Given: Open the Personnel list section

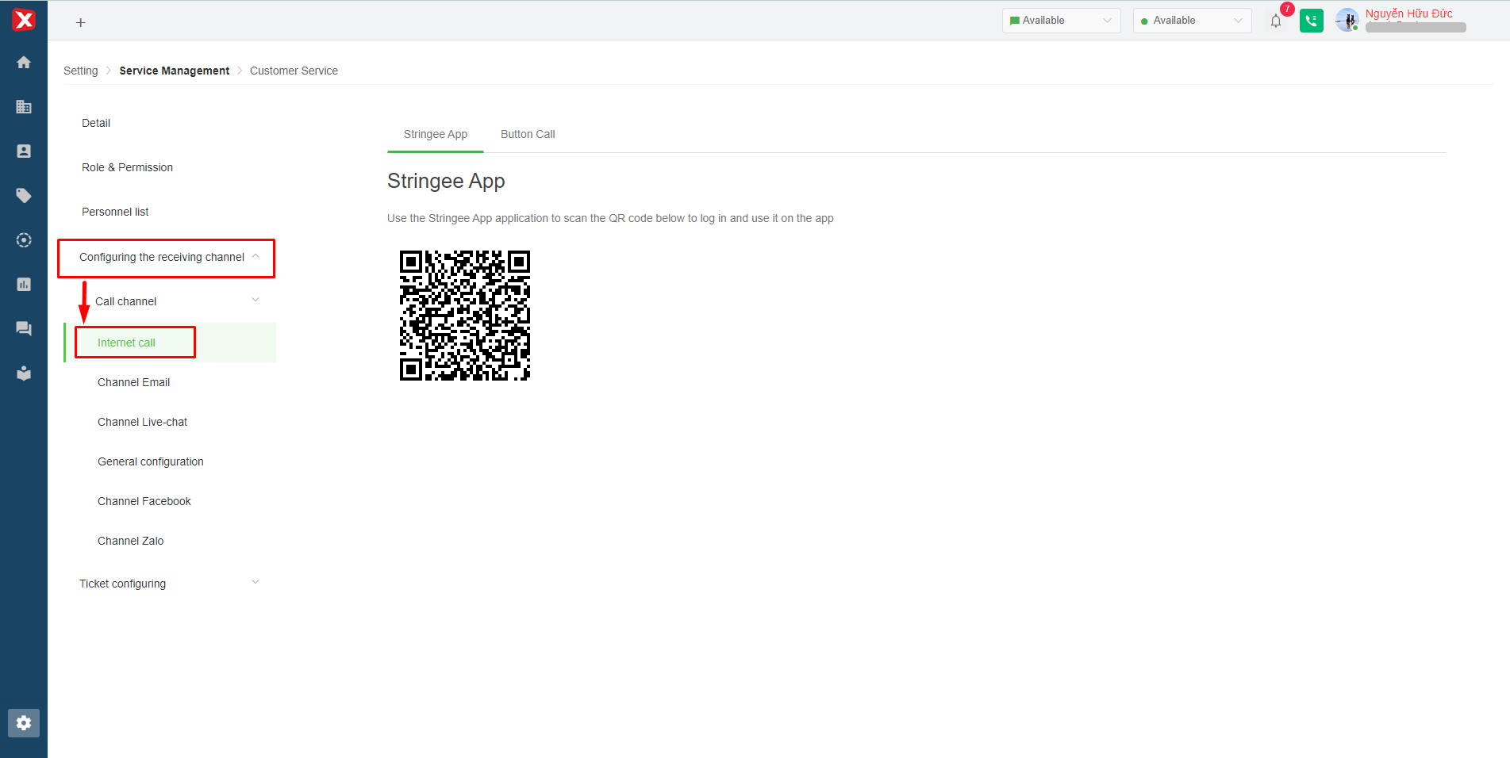Looking at the screenshot, I should 115,212.
